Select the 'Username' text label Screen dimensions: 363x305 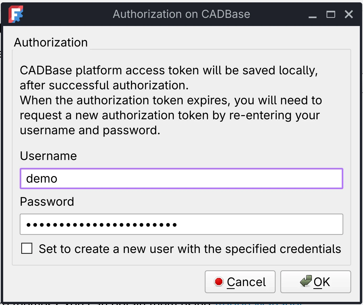pos(48,156)
